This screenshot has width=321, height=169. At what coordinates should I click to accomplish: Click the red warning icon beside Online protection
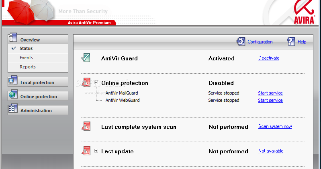click(86, 82)
